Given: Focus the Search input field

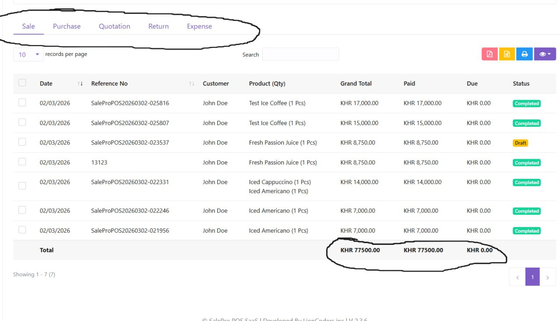Looking at the screenshot, I should tap(300, 54).
